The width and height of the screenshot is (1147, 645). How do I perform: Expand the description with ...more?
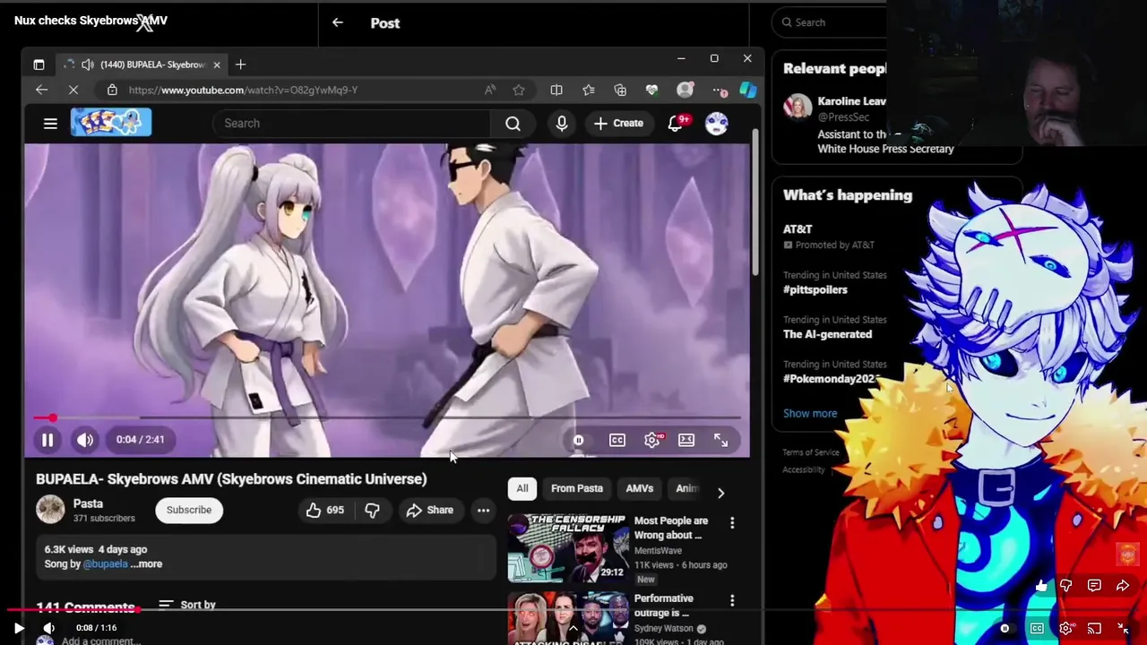pyautogui.click(x=147, y=563)
